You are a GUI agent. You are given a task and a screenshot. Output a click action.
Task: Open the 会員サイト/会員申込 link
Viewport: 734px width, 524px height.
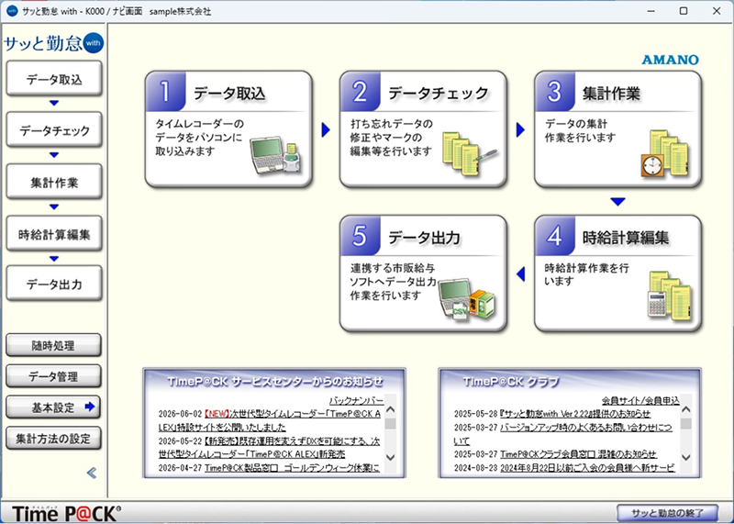pyautogui.click(x=640, y=401)
